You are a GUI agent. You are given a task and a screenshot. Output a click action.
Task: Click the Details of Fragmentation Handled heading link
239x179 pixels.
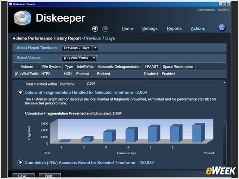(86, 92)
